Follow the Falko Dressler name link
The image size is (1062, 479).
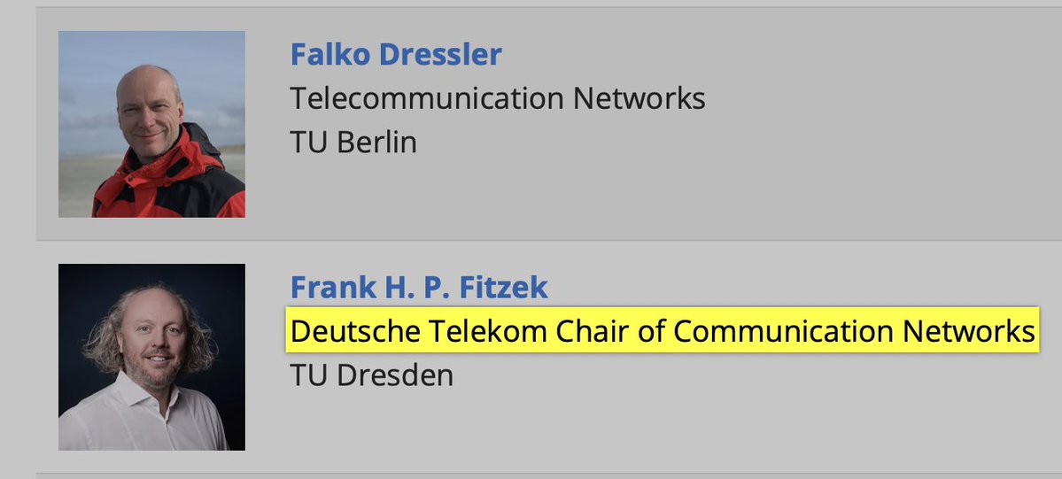tap(396, 54)
